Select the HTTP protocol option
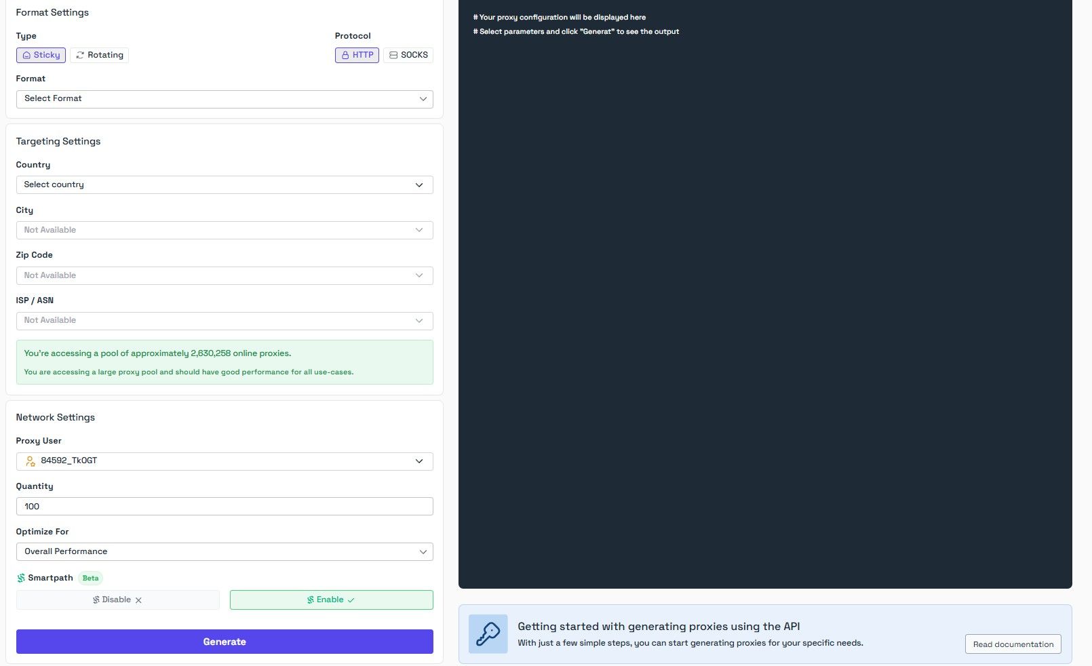Screen dimensions: 1092x666 (357, 55)
